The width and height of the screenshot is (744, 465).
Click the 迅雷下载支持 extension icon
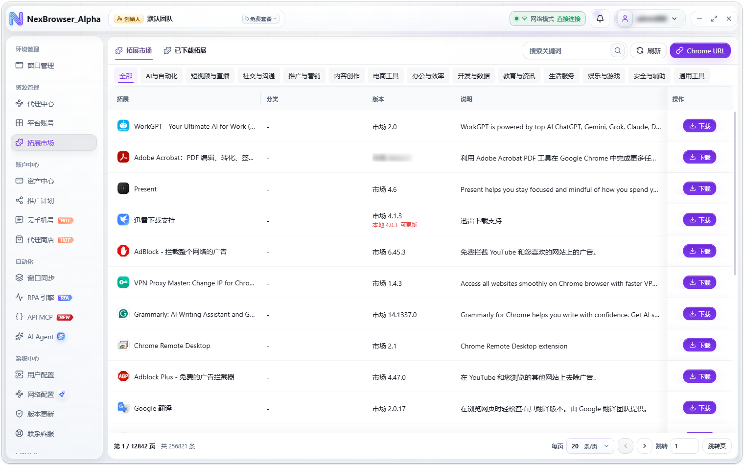click(x=123, y=220)
